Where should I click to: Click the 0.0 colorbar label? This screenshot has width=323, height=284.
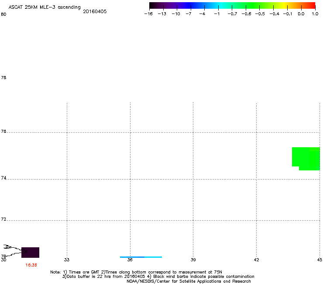pos(301,14)
